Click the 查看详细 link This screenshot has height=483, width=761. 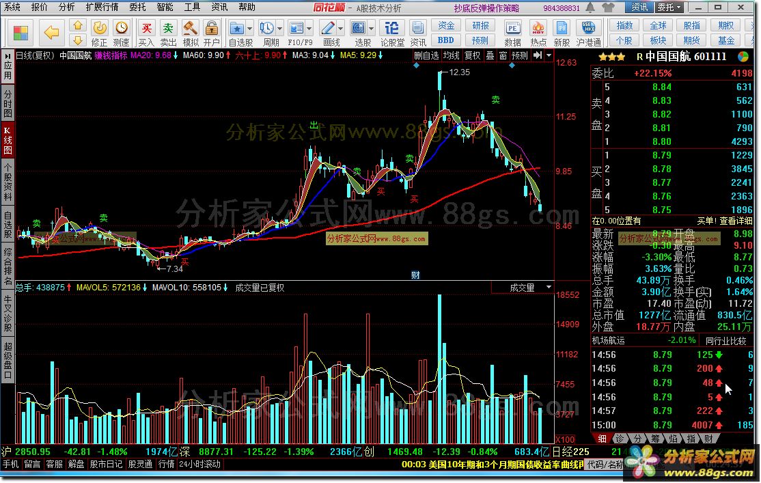pyautogui.click(x=736, y=221)
